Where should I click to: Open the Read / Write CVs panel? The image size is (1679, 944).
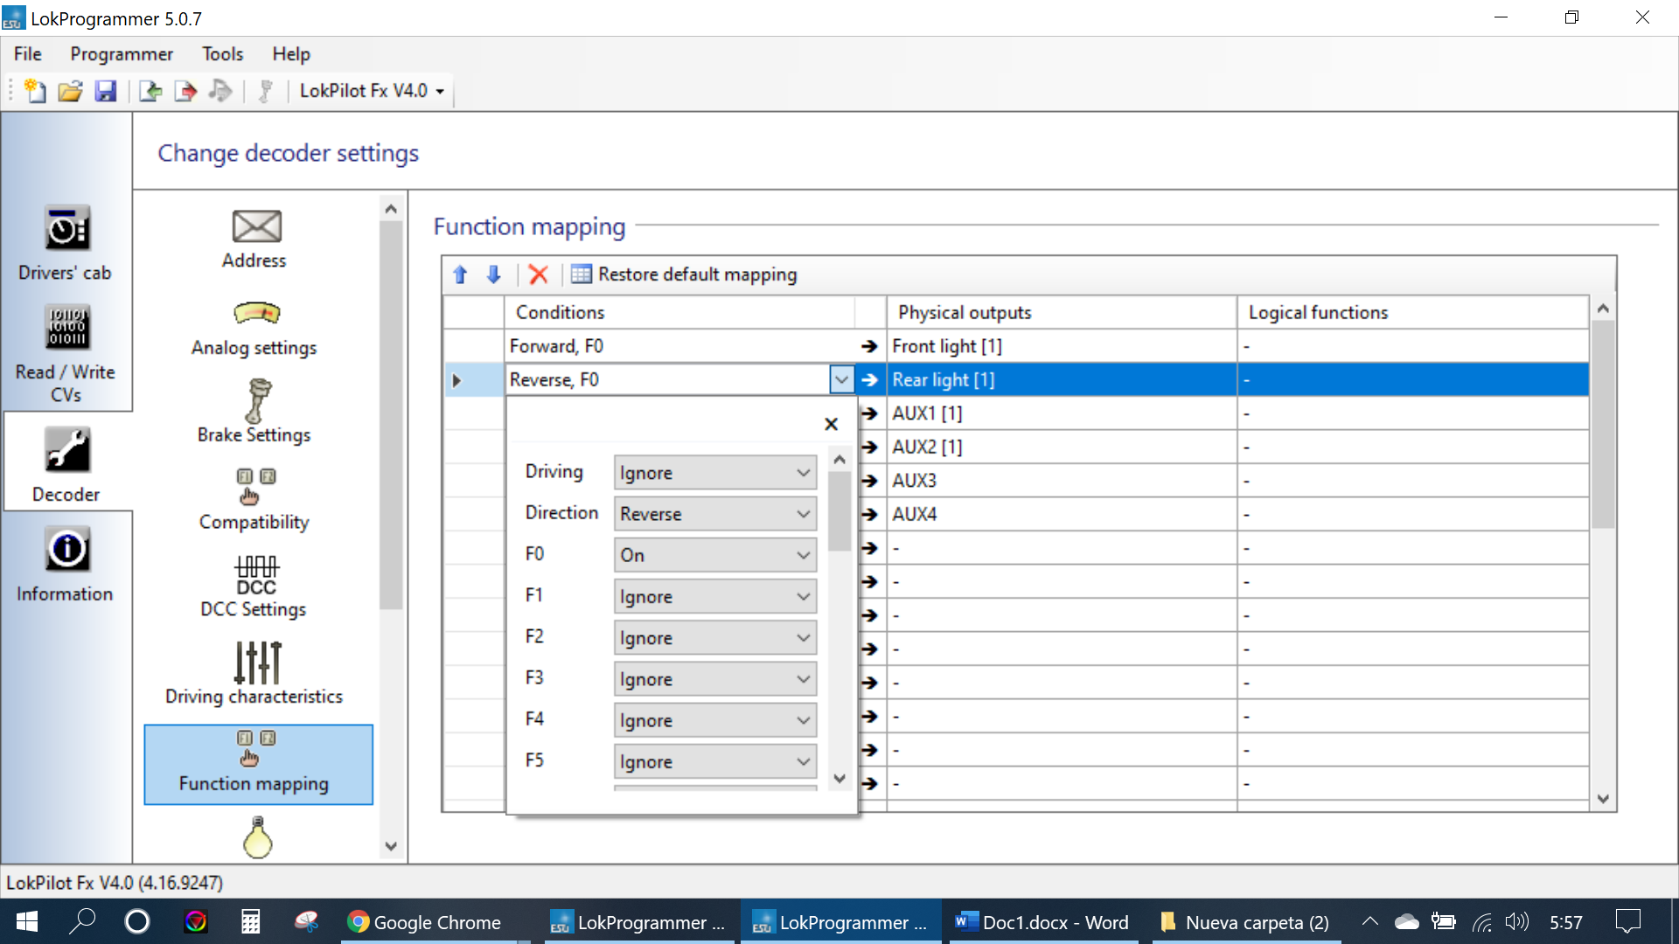66,354
